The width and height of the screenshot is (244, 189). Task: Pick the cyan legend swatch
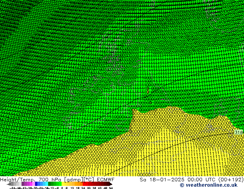(x=47, y=184)
